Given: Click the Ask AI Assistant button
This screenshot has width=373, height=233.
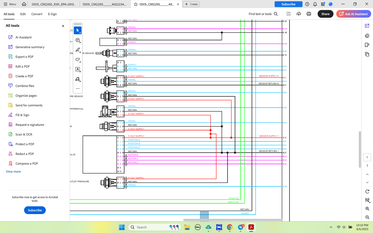Looking at the screenshot, I should point(353,14).
